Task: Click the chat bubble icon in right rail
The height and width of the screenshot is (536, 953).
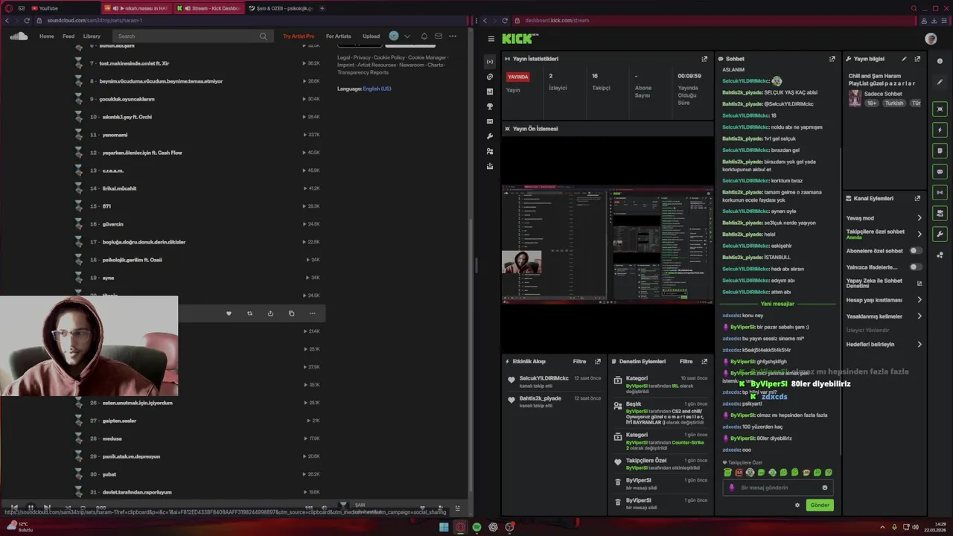Action: pos(940,171)
